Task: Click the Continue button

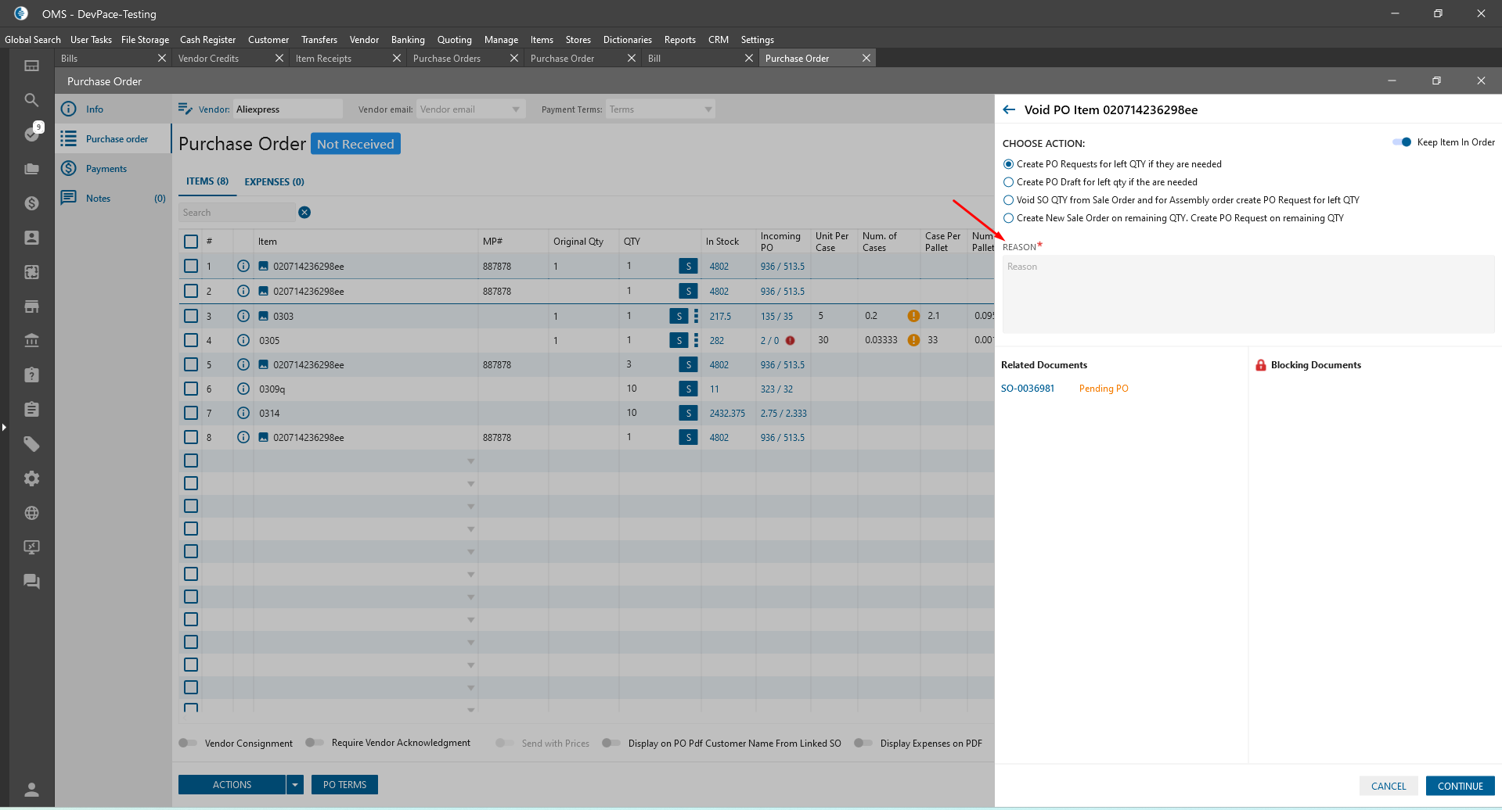Action: pos(1460,786)
